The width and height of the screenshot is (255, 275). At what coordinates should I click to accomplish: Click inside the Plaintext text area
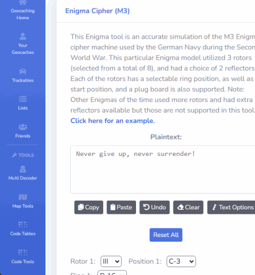pos(163,170)
